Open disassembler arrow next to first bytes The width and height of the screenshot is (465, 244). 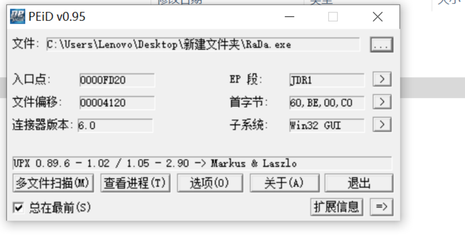click(x=382, y=102)
